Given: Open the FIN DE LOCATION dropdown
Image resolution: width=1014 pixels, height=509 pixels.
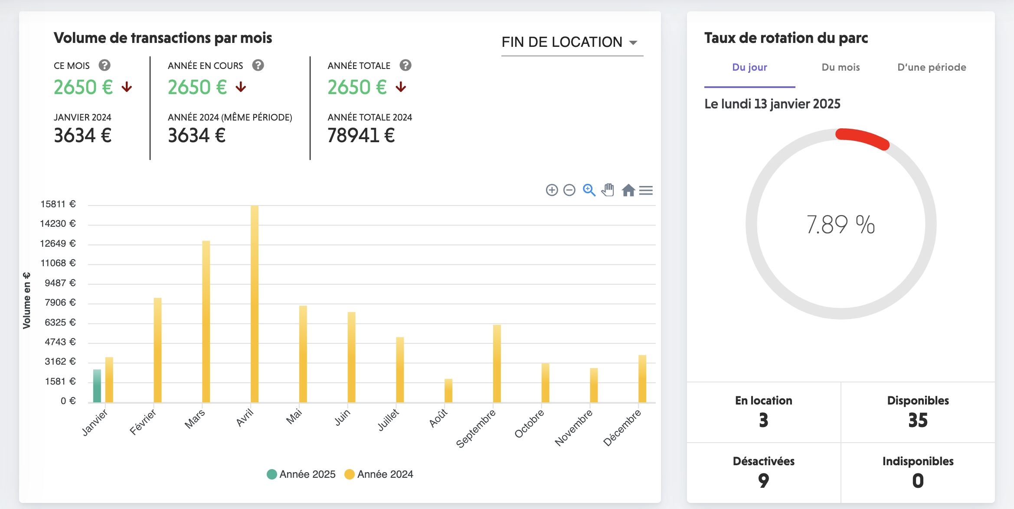Looking at the screenshot, I should click(562, 42).
